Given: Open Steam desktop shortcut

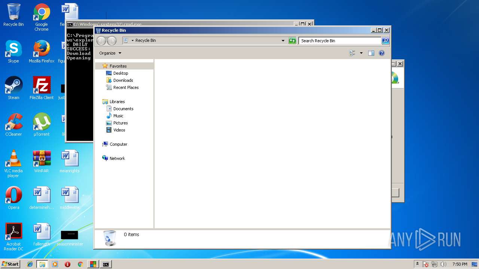Looking at the screenshot, I should (x=13, y=88).
